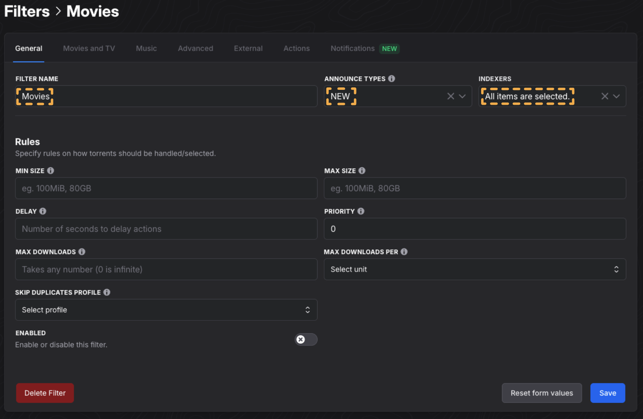Click the Skip Duplicates Profile info icon
Image resolution: width=643 pixels, height=419 pixels.
107,292
